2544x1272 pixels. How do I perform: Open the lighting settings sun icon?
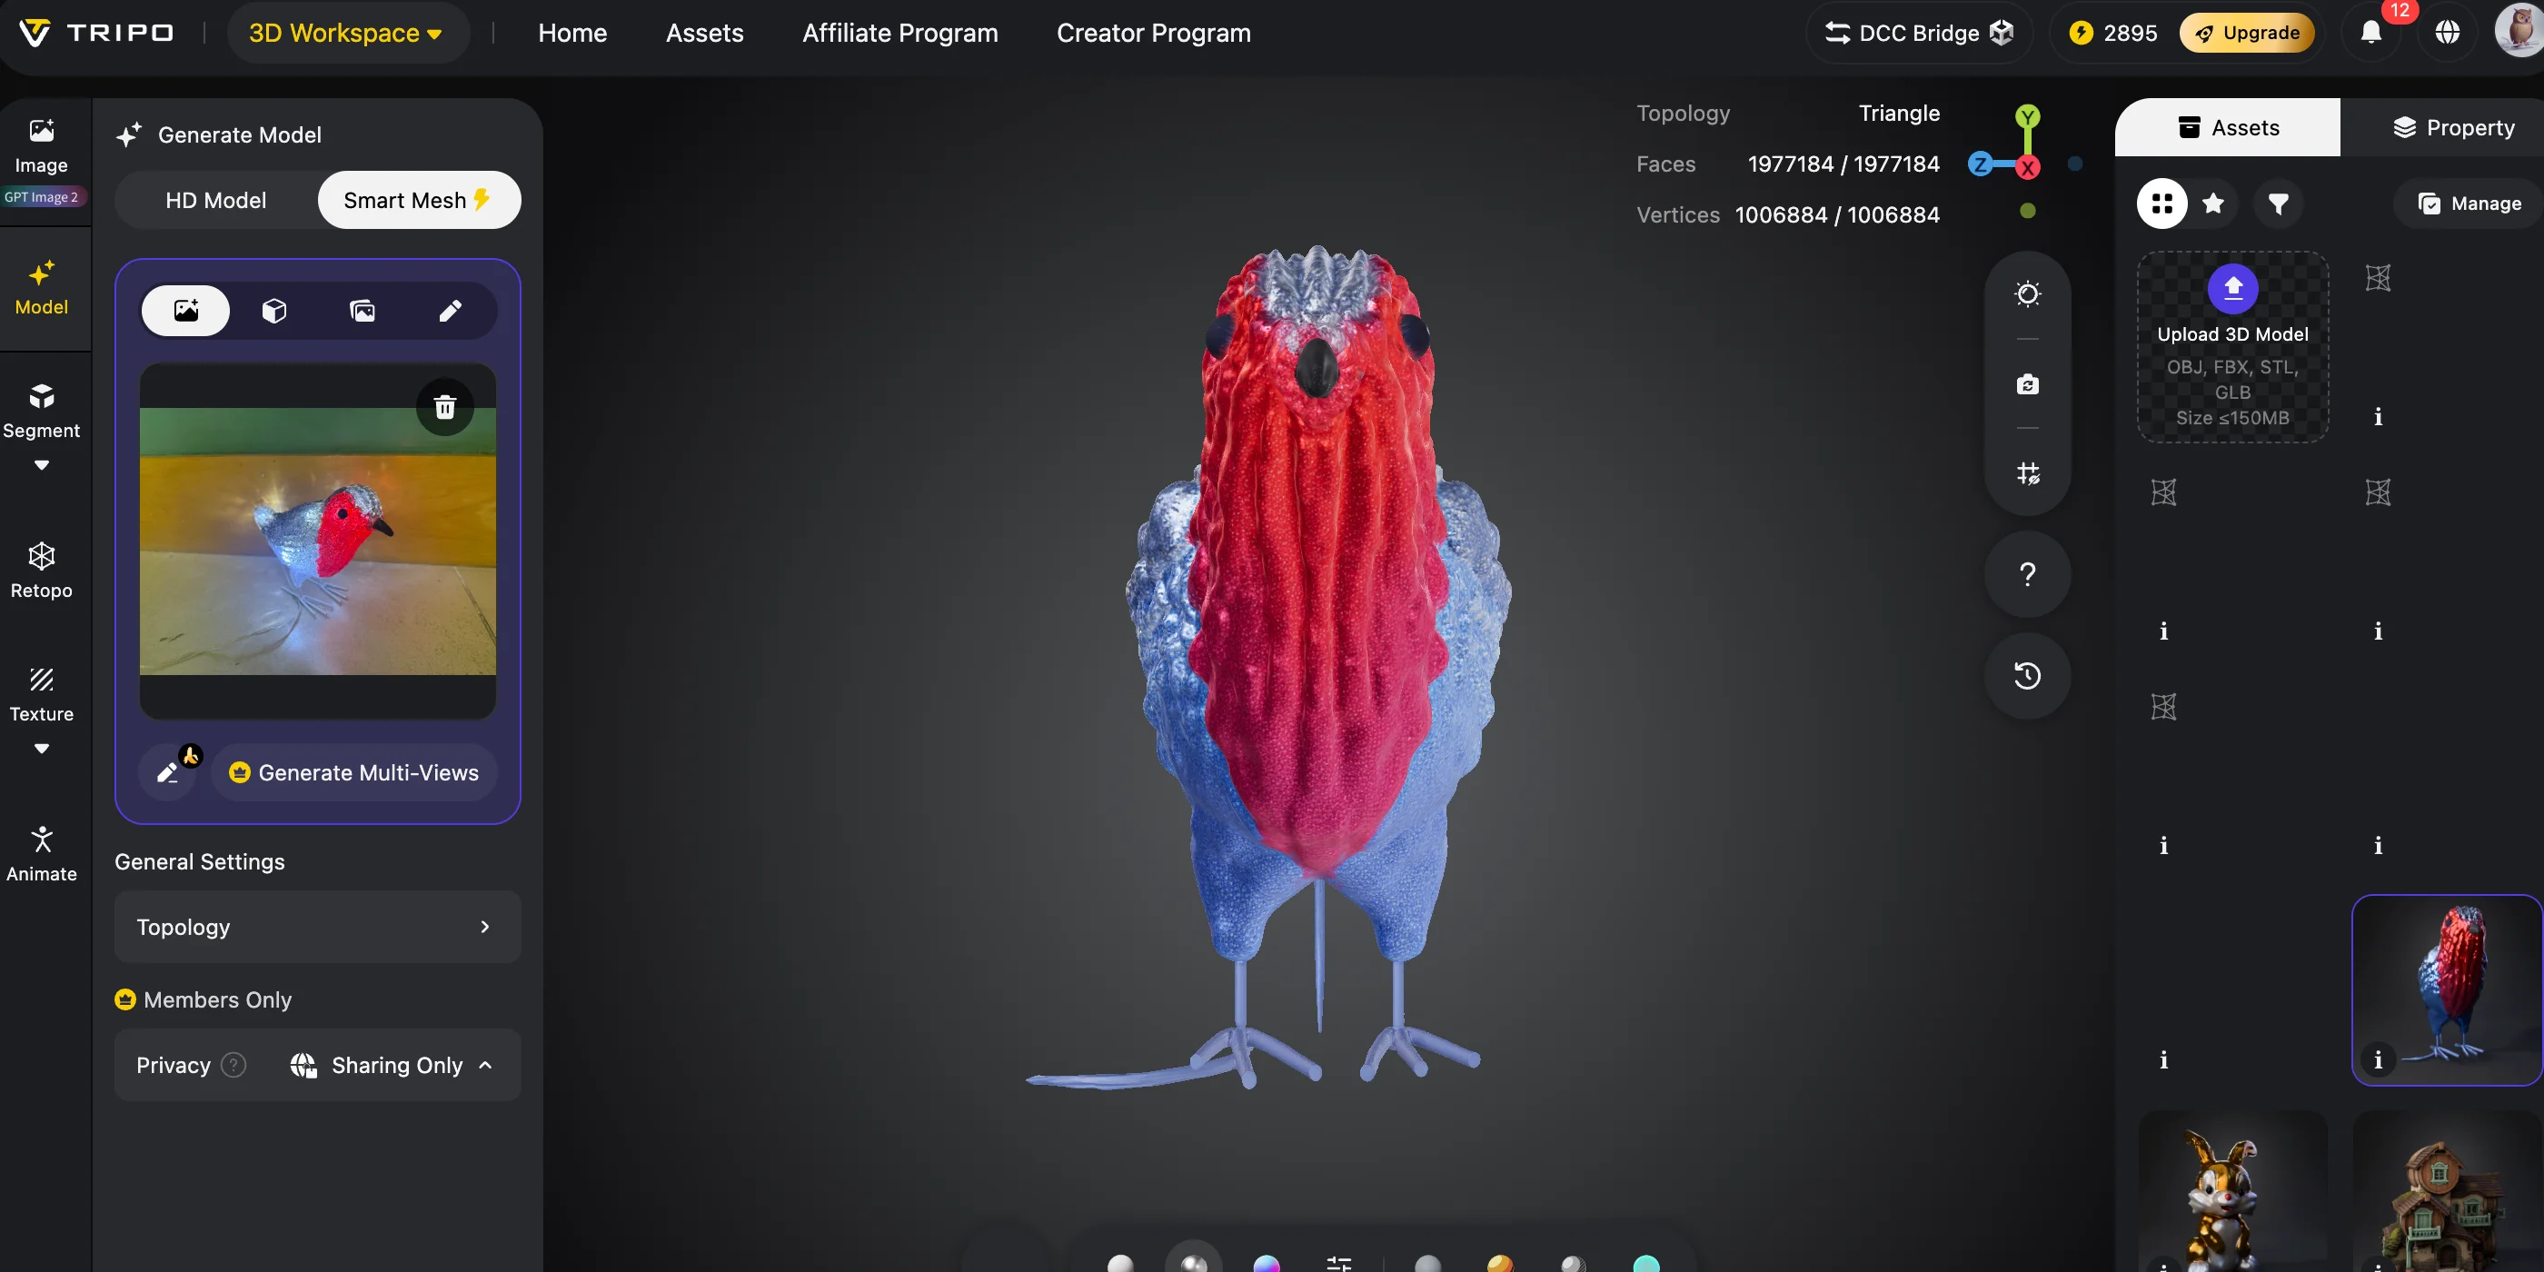coord(2026,293)
